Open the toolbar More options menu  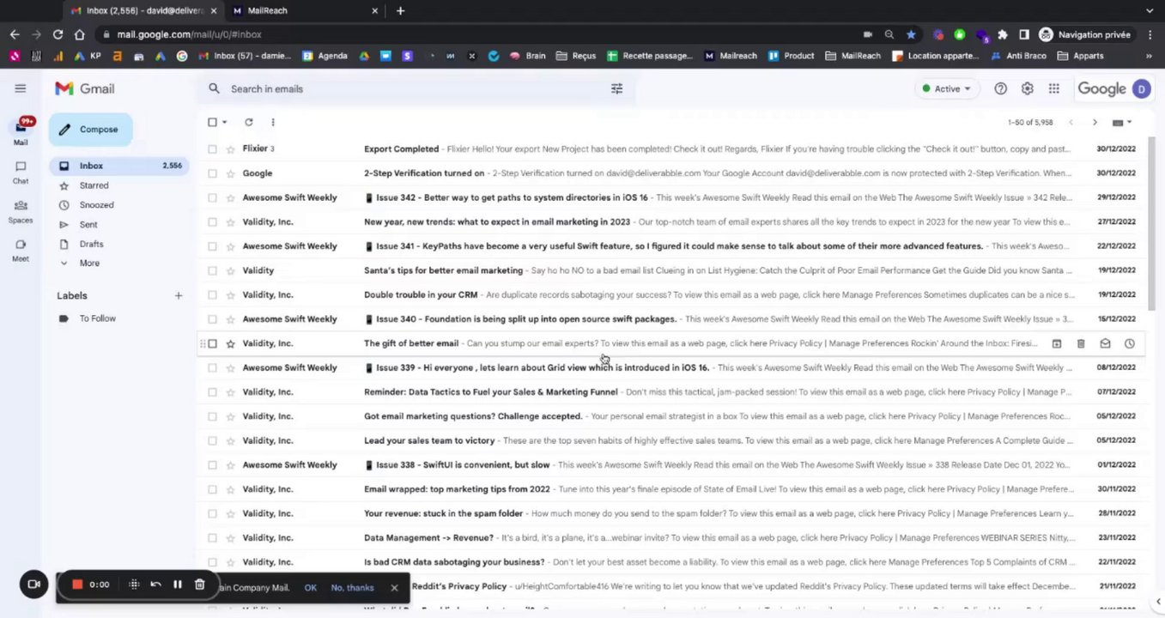coord(273,122)
